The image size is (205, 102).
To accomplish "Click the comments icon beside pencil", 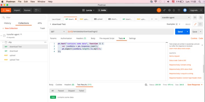I will (200, 24).
